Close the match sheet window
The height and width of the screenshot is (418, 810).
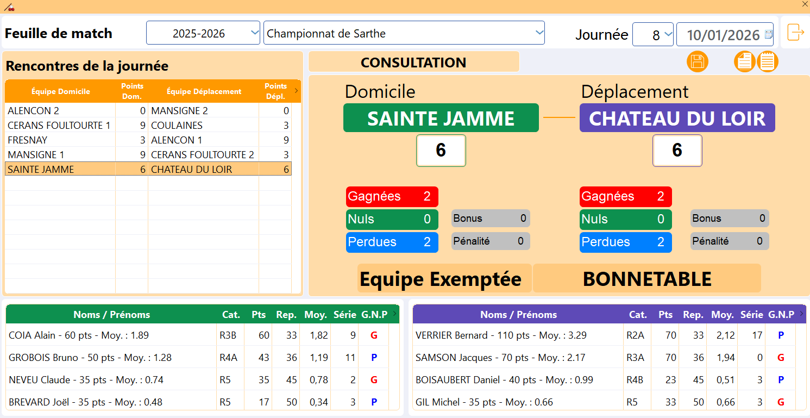(x=805, y=4)
